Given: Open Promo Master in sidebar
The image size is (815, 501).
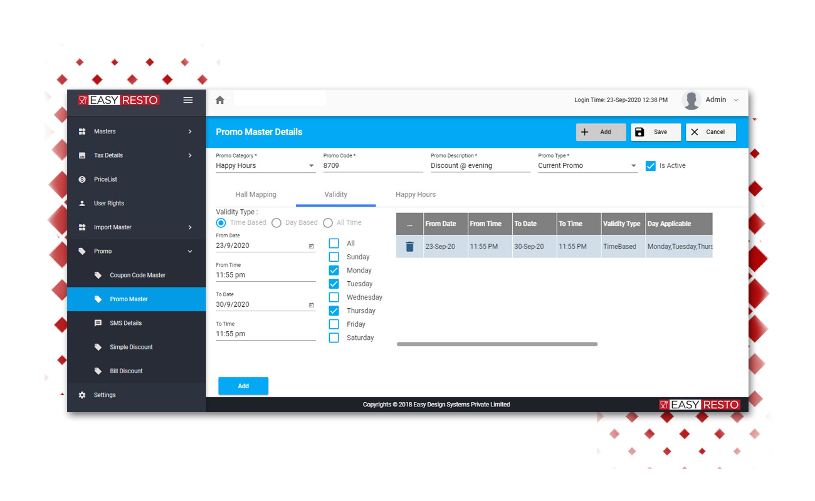Looking at the screenshot, I should click(x=137, y=299).
